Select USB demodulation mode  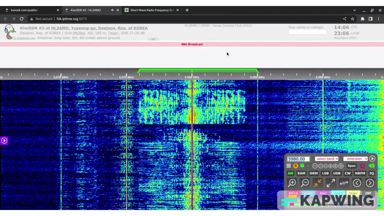click(337, 173)
